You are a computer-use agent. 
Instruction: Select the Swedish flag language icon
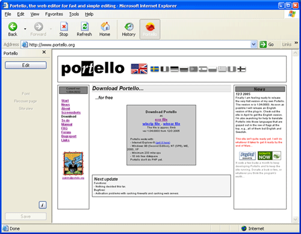(x=155, y=69)
